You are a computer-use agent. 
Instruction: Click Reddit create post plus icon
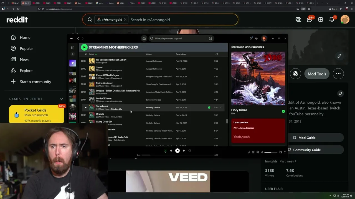(x=321, y=20)
